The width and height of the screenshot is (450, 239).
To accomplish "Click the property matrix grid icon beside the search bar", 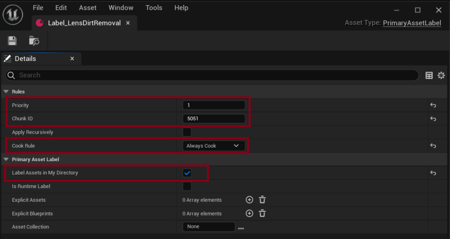I will click(429, 76).
